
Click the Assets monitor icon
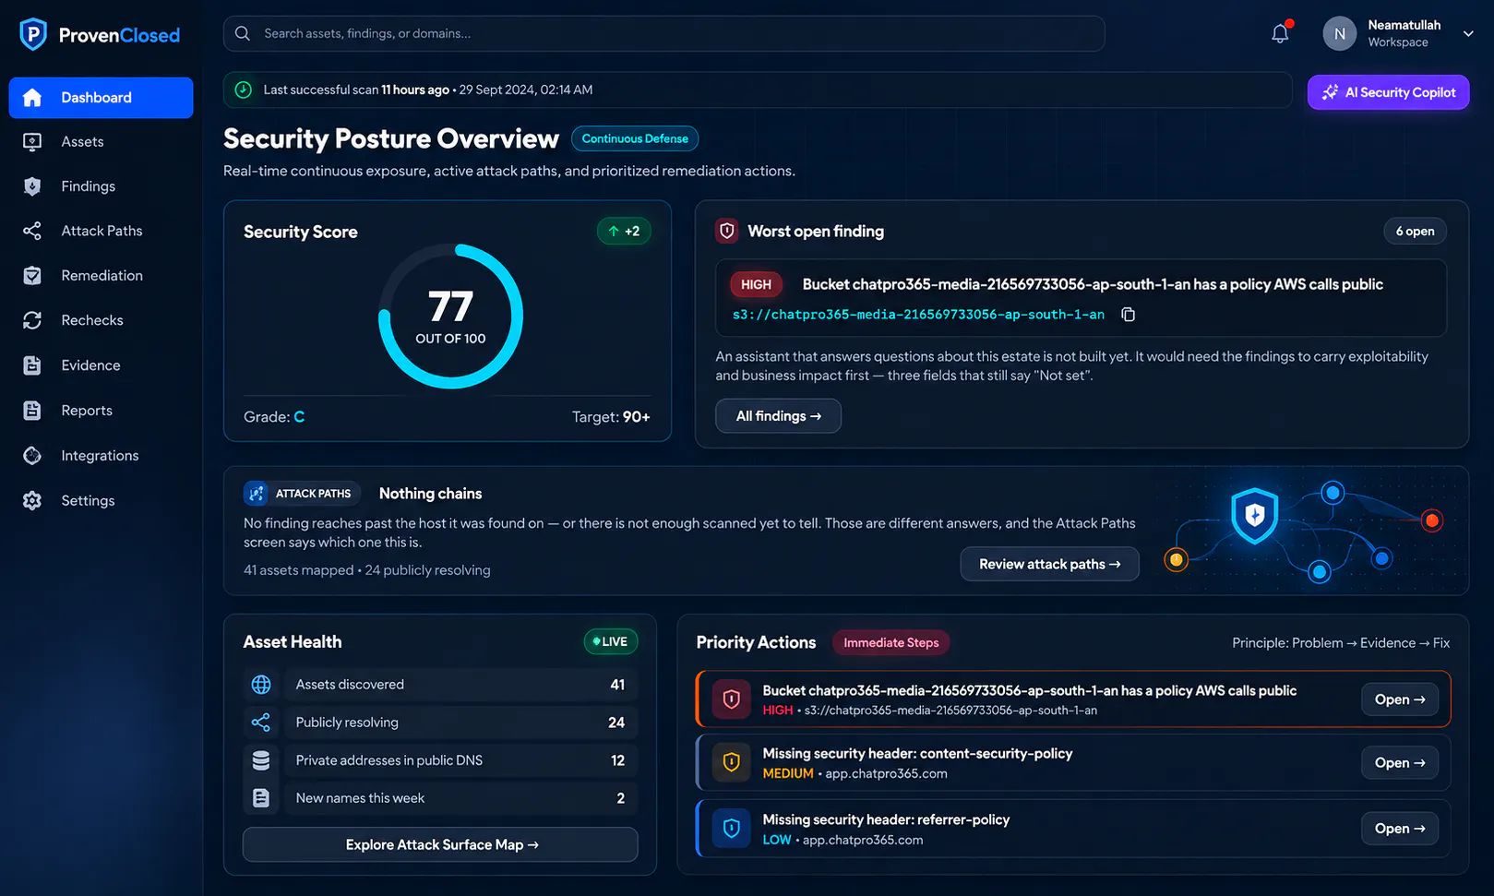pyautogui.click(x=32, y=142)
